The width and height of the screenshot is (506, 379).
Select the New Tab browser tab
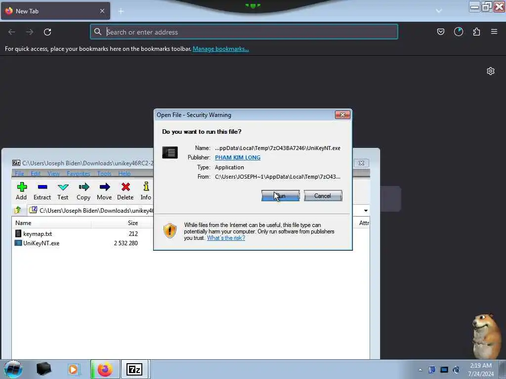[55, 11]
